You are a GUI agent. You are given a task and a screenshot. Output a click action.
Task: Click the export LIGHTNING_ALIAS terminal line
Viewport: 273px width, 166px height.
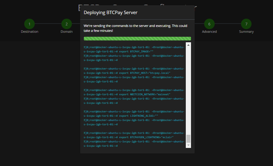point(138,116)
